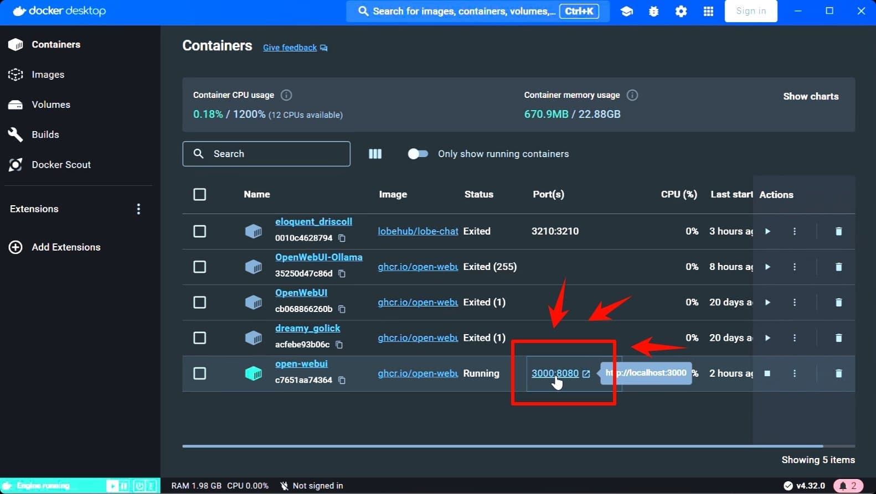The image size is (876, 494).
Task: Click the troubleshoot bug icon
Action: click(653, 11)
